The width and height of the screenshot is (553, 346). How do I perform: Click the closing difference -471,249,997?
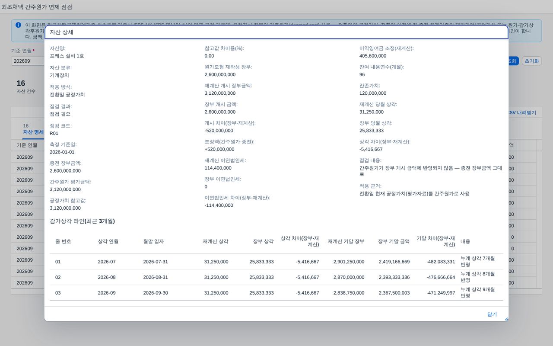[441, 293]
